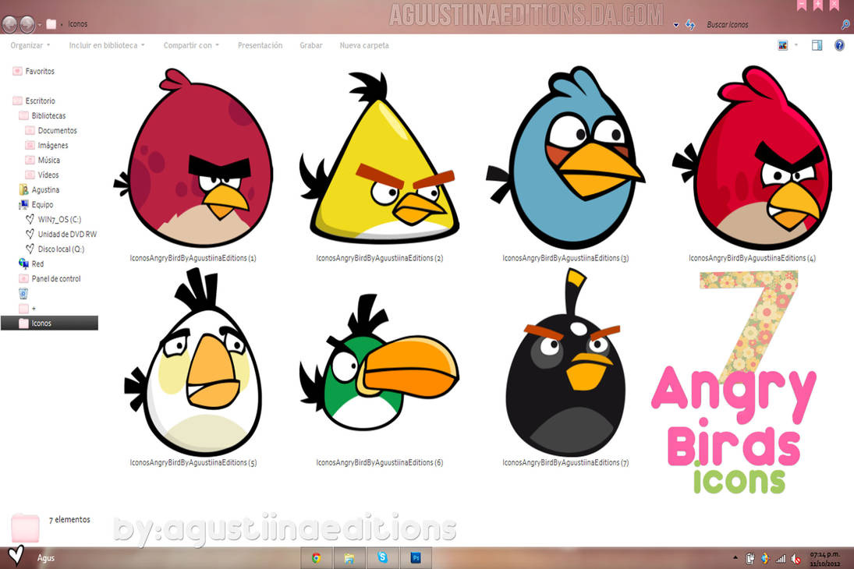Open the Compartir con menu

point(190,45)
